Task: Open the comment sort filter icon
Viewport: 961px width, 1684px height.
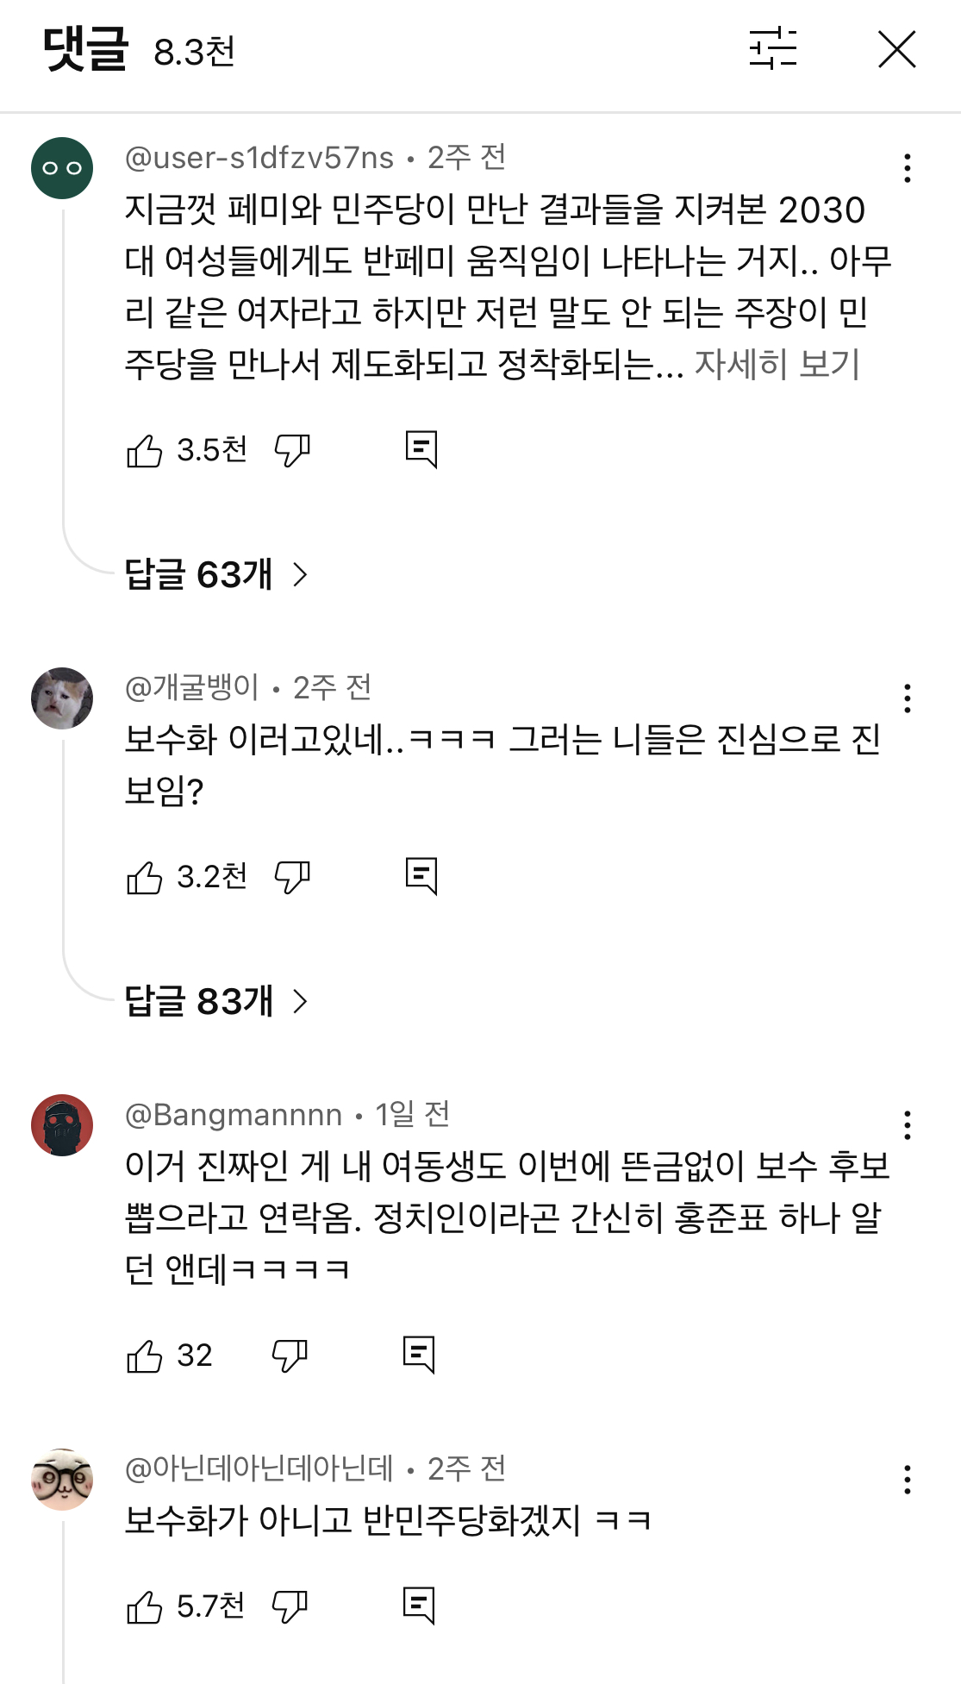Action: (x=772, y=49)
